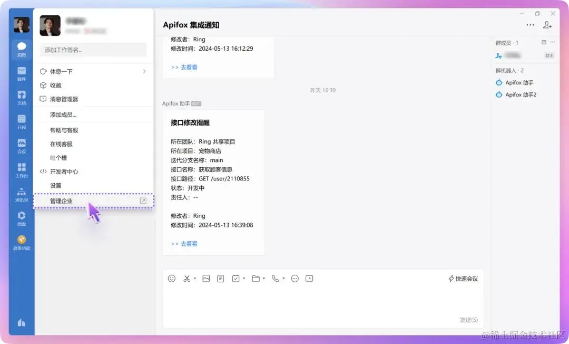Open 开发者中心 developer center

point(93,171)
